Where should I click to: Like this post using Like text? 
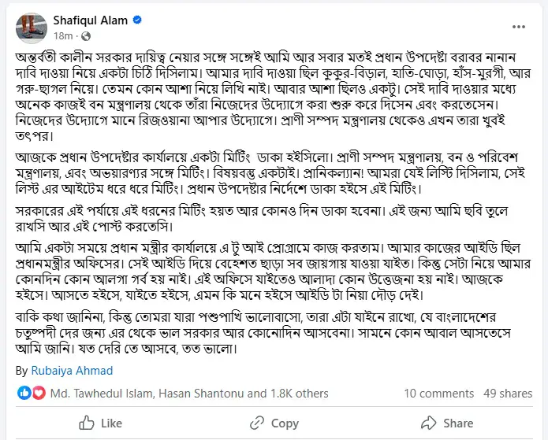(x=111, y=423)
